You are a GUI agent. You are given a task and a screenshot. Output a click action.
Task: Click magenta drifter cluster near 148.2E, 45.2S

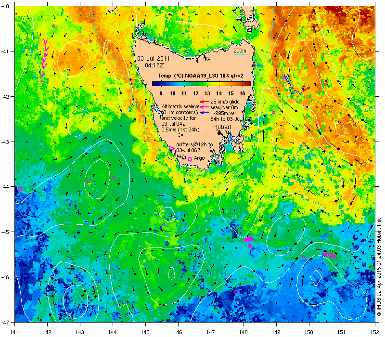[249, 239]
